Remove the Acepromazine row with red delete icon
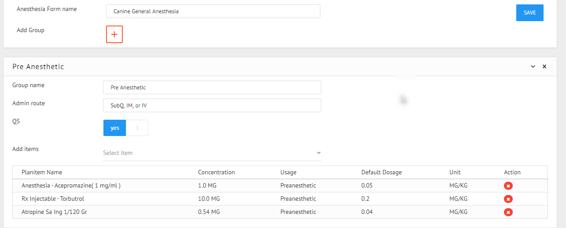This screenshot has width=566, height=228. click(508, 186)
